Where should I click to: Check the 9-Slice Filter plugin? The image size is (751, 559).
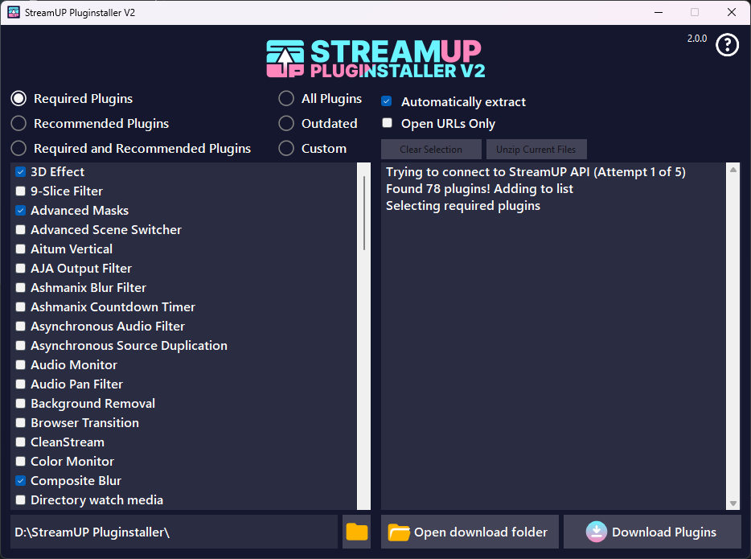[21, 191]
